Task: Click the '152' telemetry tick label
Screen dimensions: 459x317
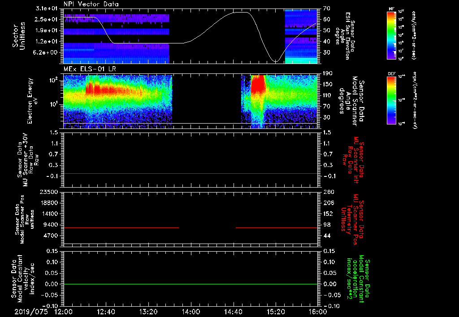Action: point(328,214)
